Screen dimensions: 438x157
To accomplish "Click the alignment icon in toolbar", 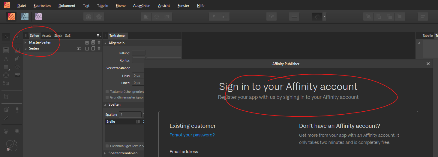I will 423,17.
